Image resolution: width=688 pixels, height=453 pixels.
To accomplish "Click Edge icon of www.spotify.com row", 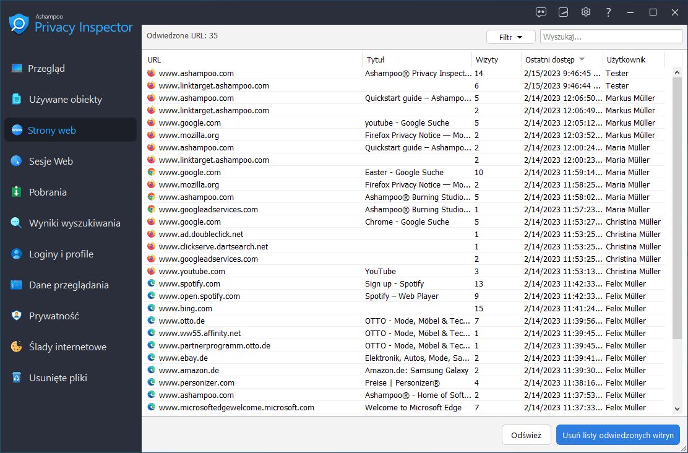I will pos(152,283).
